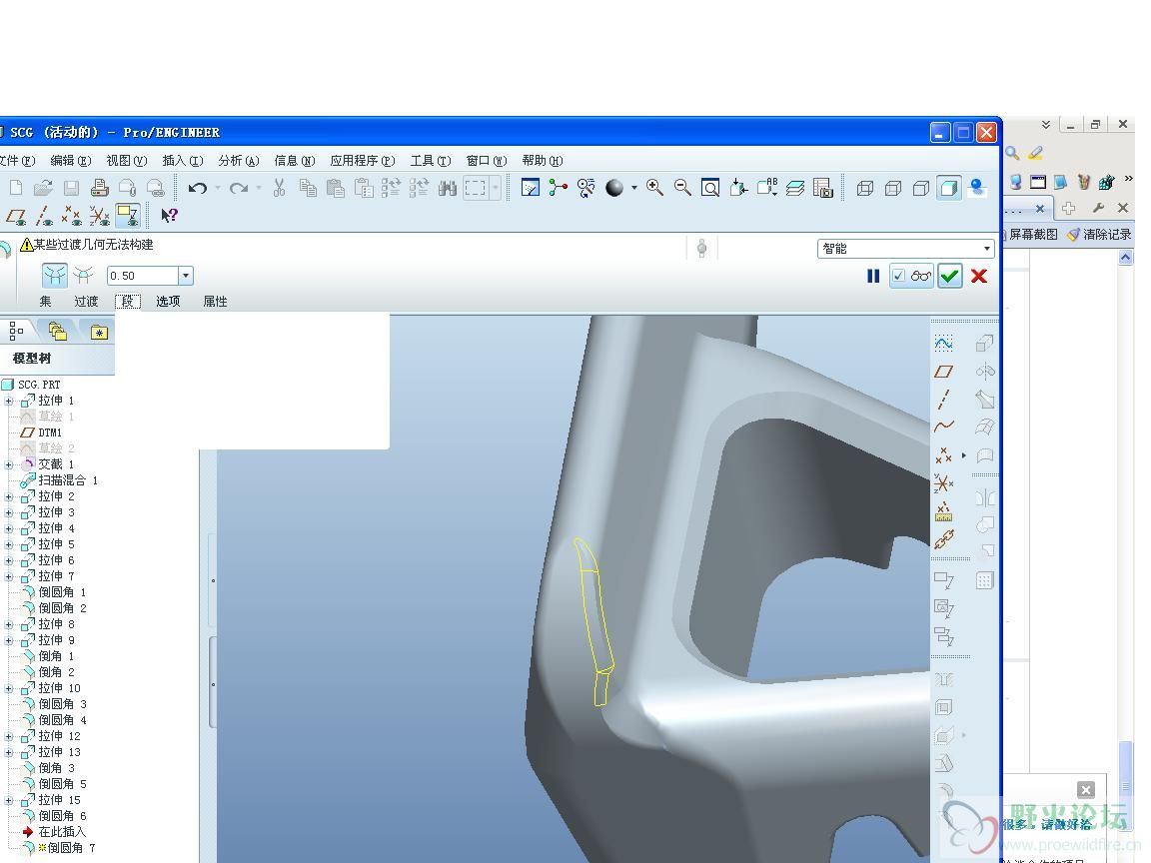This screenshot has width=1151, height=863.
Task: Pause the feature tool
Action: point(873,276)
